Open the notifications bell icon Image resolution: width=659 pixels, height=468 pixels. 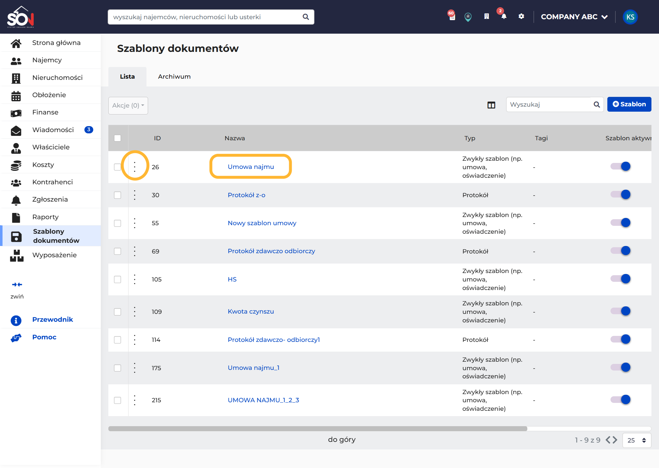pos(504,17)
